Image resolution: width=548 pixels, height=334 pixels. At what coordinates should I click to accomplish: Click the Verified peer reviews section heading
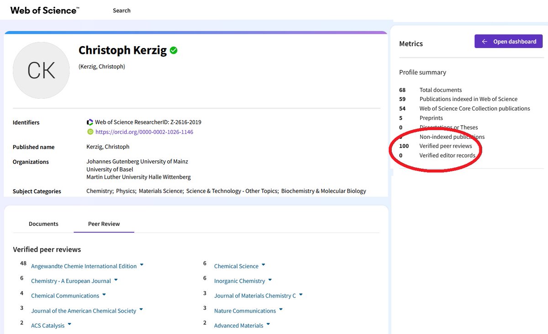click(x=47, y=249)
